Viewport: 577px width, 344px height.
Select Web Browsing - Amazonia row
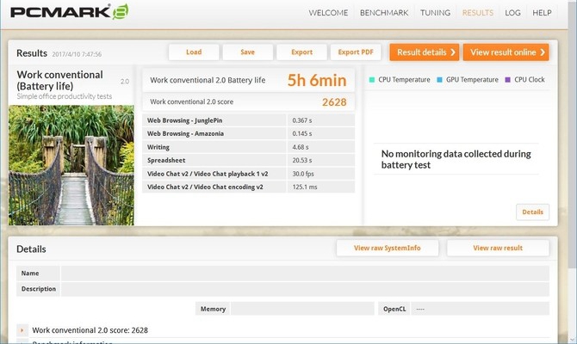(x=248, y=133)
